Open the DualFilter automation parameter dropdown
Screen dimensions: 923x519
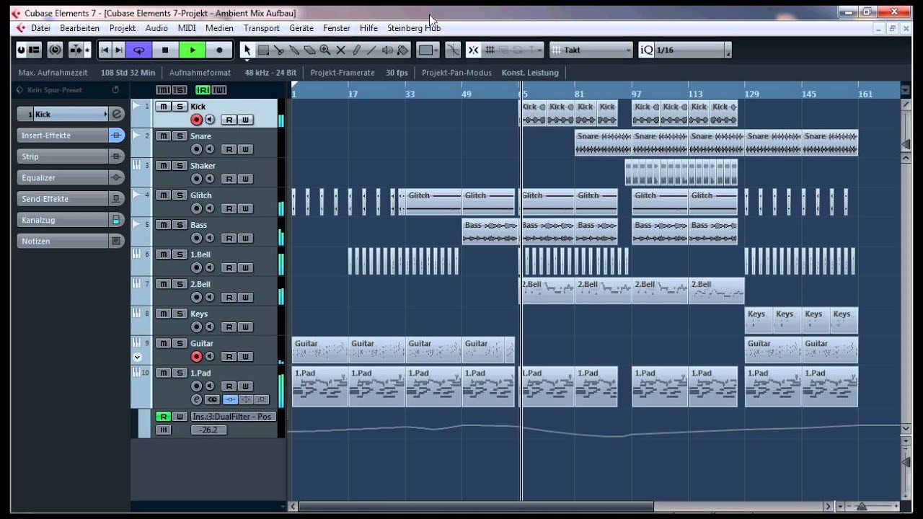pos(233,417)
